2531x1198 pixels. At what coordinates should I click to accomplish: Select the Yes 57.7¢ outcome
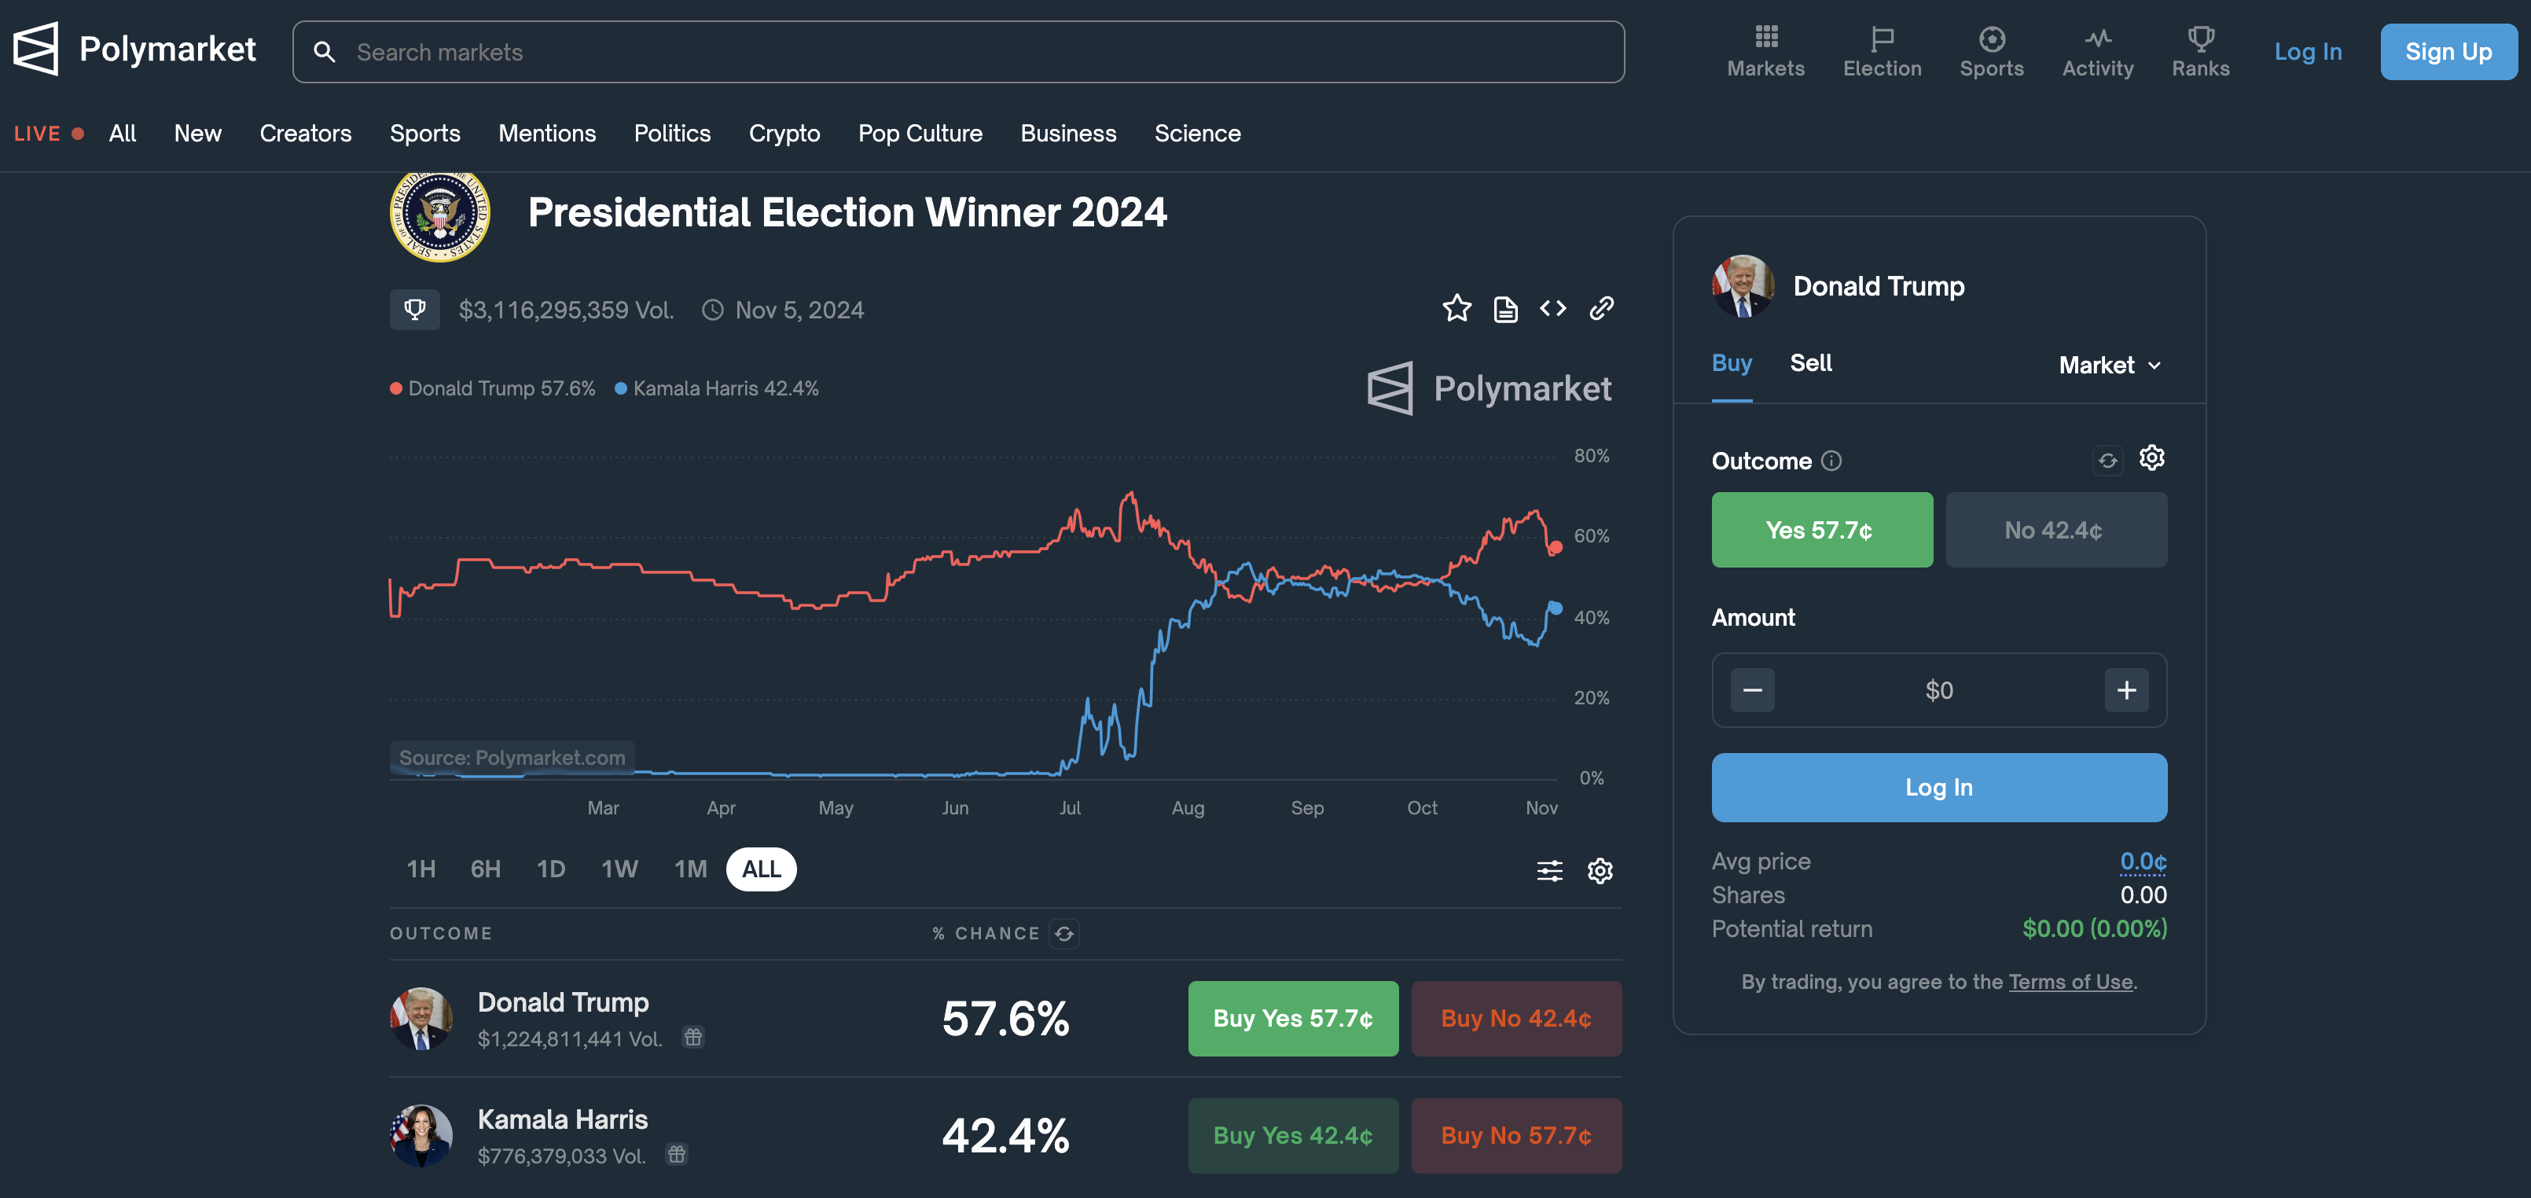click(x=1822, y=530)
